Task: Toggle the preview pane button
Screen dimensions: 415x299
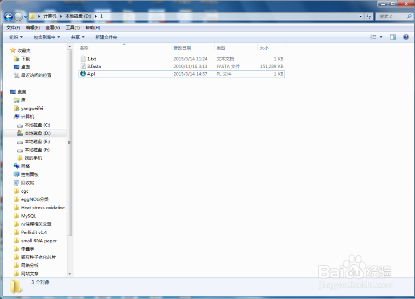Action: [x=393, y=37]
